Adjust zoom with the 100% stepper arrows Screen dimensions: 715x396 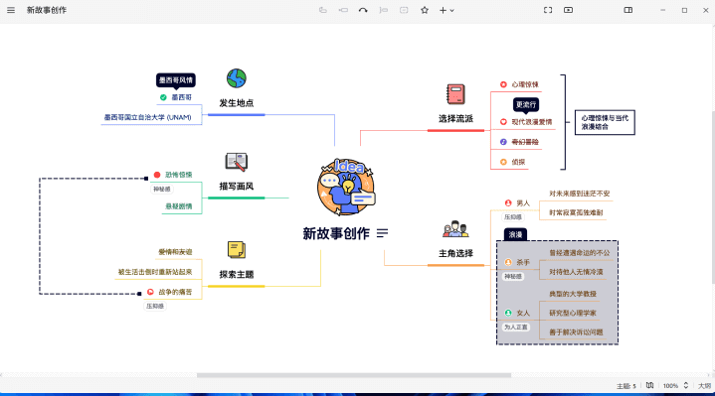686,385
